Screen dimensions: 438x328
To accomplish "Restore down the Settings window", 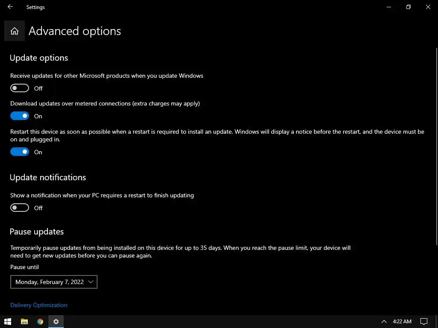I will (x=408, y=7).
